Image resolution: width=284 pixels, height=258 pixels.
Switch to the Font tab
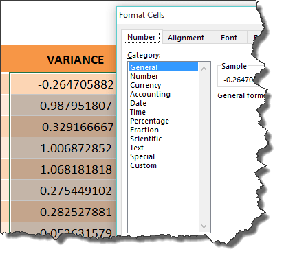[229, 38]
